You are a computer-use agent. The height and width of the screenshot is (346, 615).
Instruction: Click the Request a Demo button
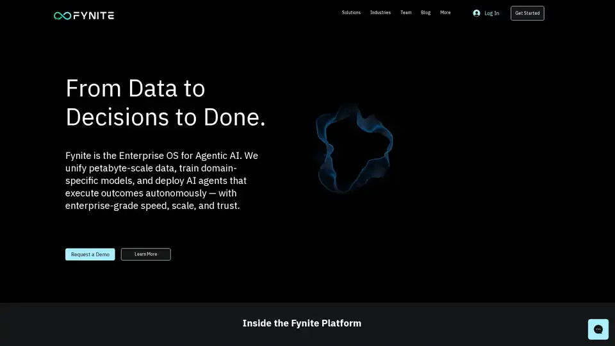click(90, 254)
